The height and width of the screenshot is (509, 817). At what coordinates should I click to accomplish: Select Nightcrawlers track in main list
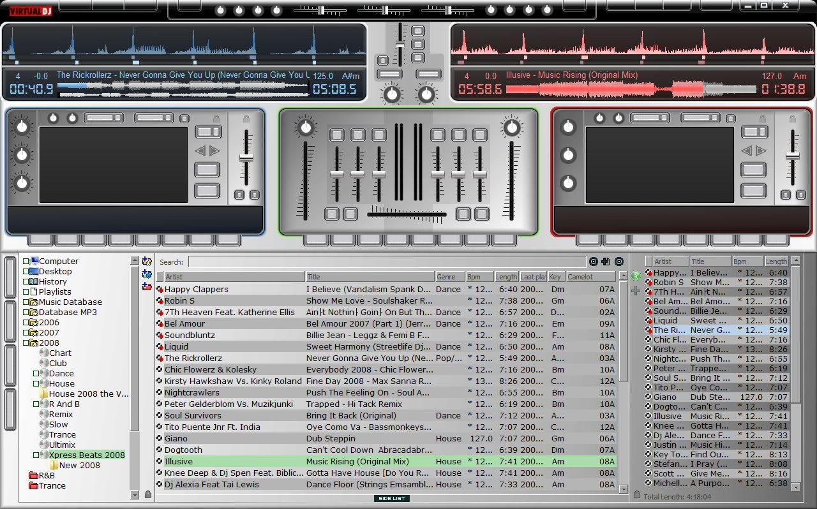point(386,393)
